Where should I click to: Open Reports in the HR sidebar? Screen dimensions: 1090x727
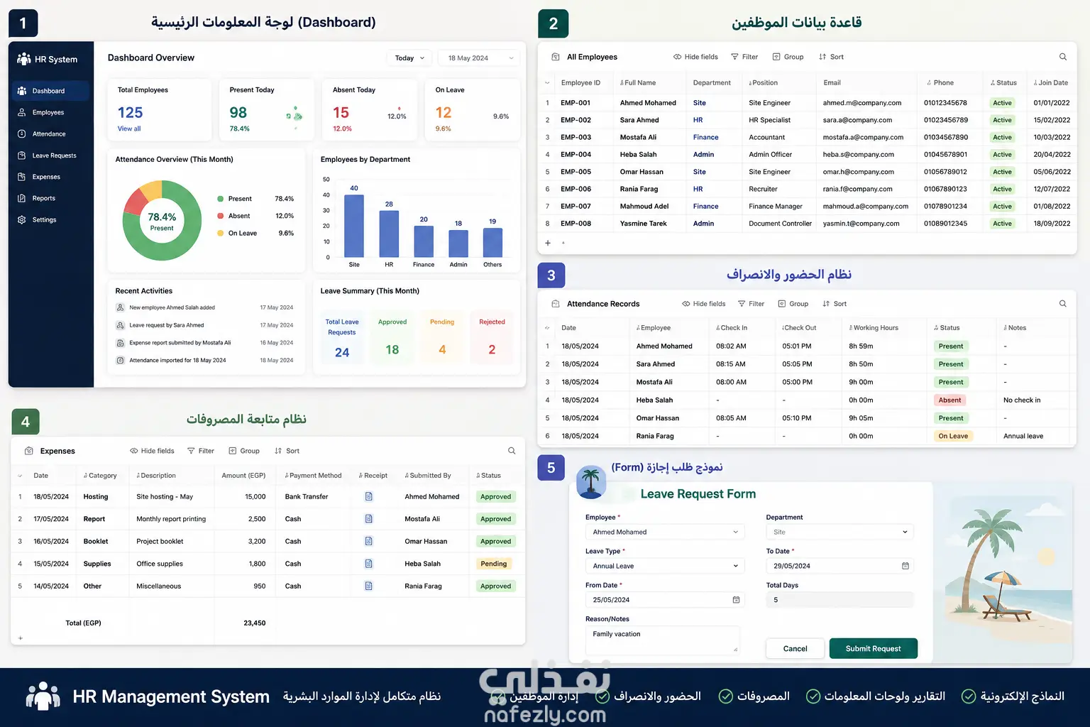pos(43,198)
